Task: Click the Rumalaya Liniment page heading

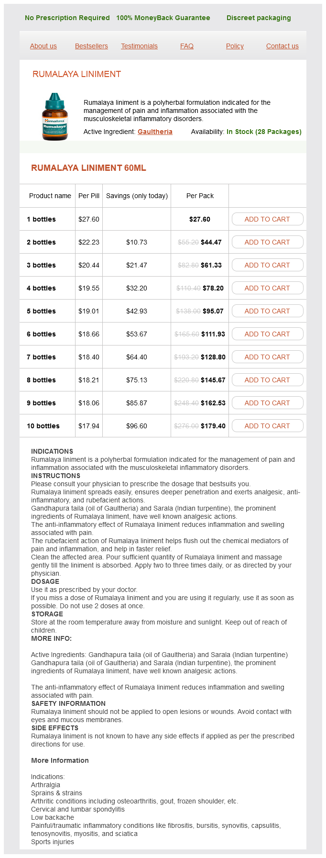Action: (76, 74)
